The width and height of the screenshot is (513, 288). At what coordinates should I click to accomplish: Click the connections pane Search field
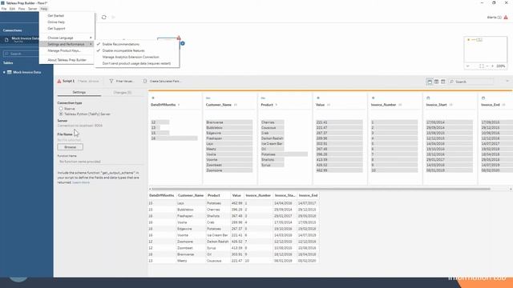pyautogui.click(x=20, y=54)
